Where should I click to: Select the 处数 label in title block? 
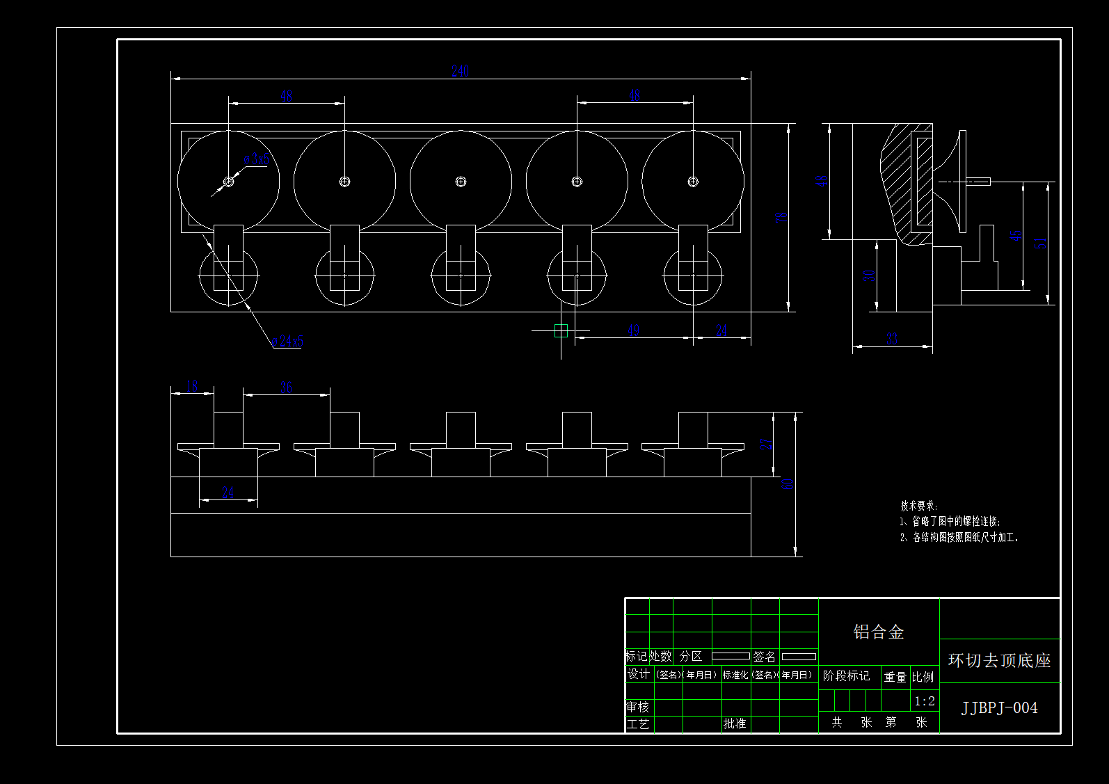click(661, 656)
